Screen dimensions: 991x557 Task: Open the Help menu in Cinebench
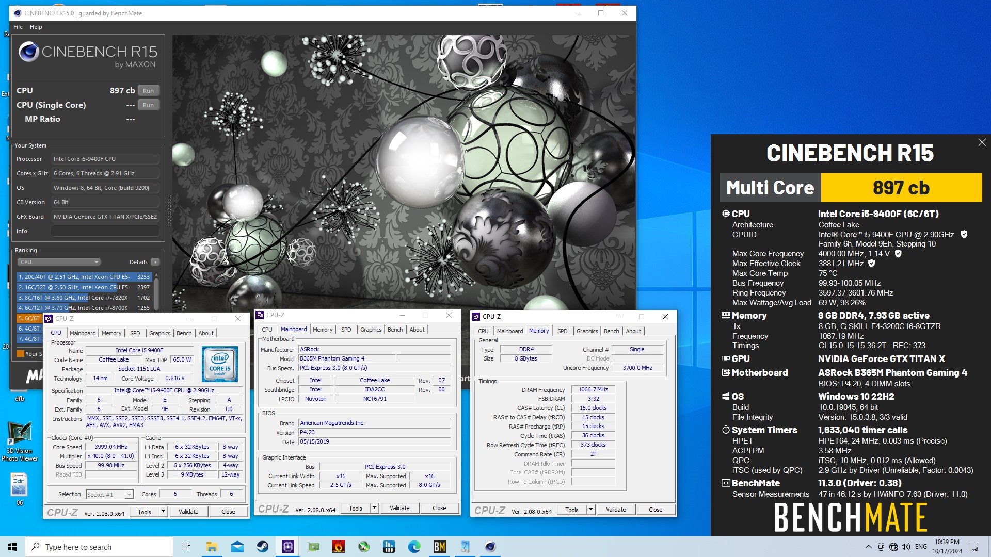click(x=36, y=27)
